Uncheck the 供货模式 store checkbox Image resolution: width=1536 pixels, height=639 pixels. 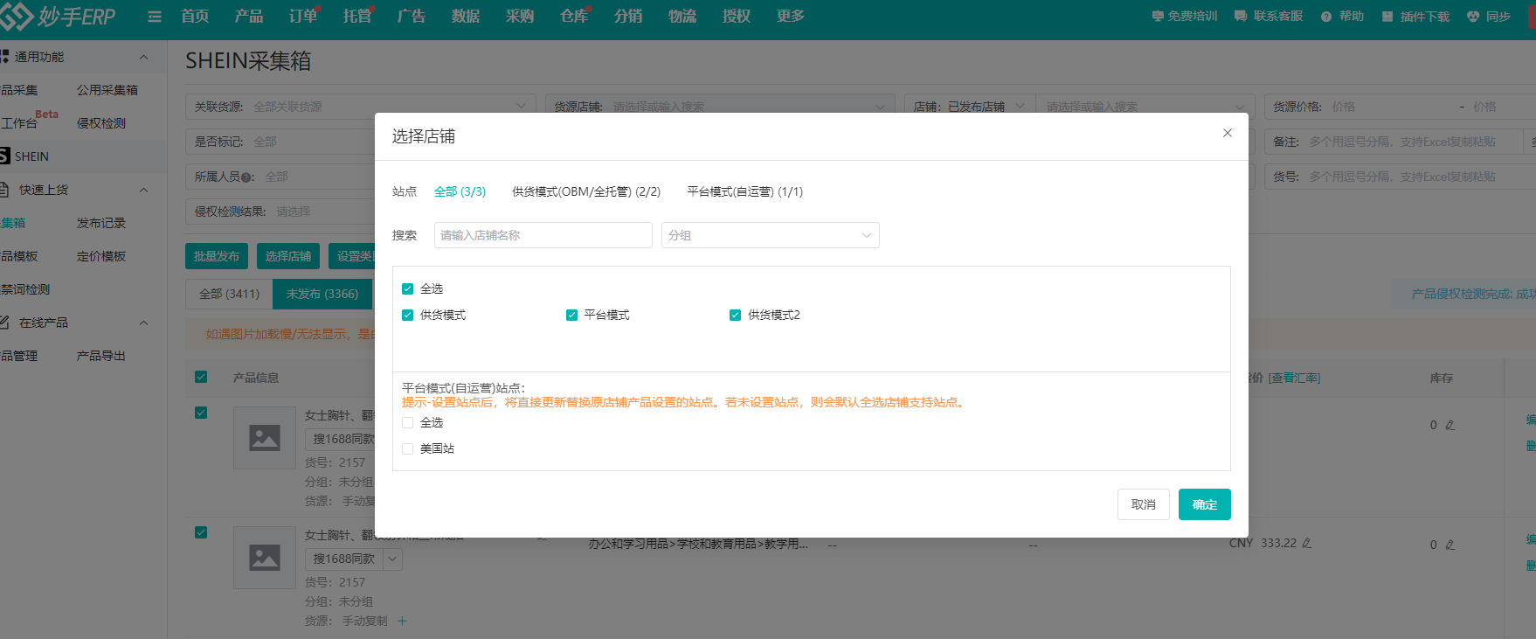[x=407, y=316]
